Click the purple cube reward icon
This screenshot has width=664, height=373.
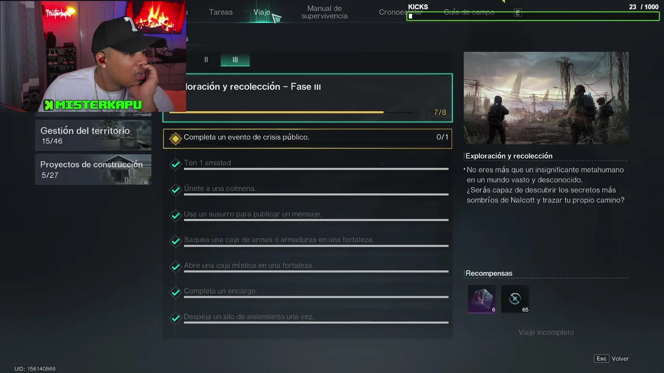481,299
